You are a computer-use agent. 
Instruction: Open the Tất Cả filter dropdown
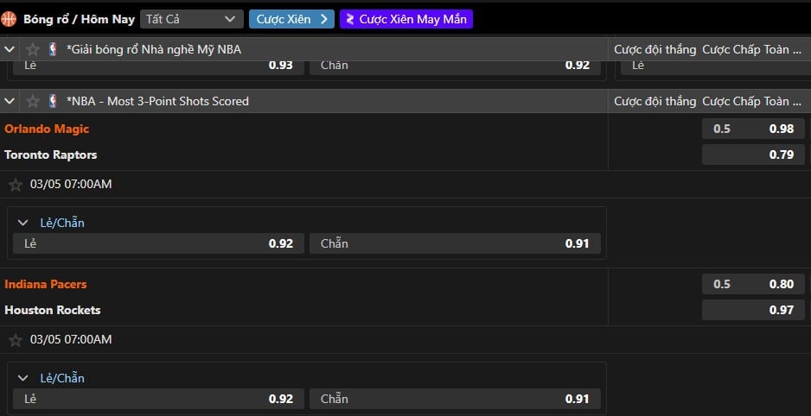191,20
